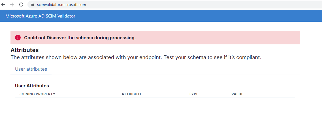Screen dimensions: 322x119
Task: Click the TYPE column header
Action: (194, 94)
